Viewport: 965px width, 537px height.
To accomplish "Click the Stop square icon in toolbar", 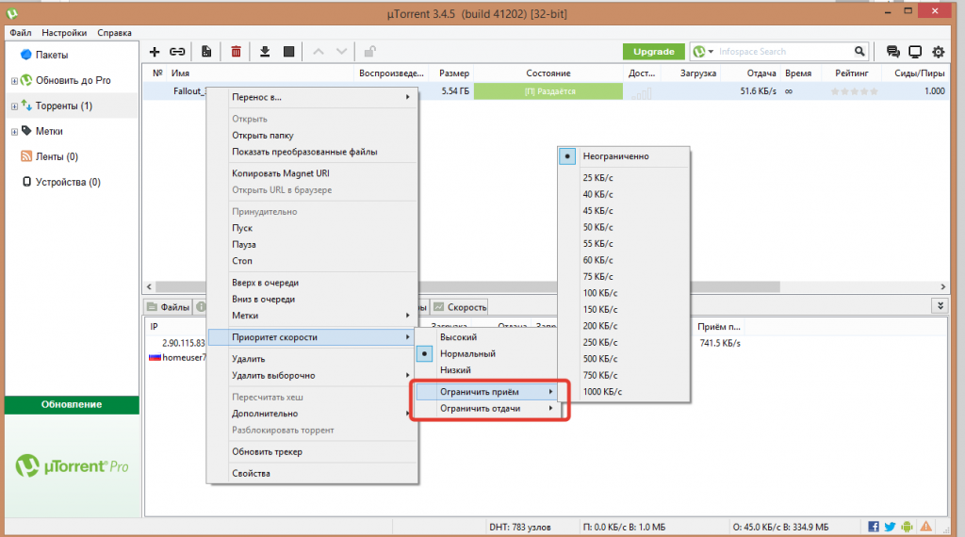I will point(289,51).
